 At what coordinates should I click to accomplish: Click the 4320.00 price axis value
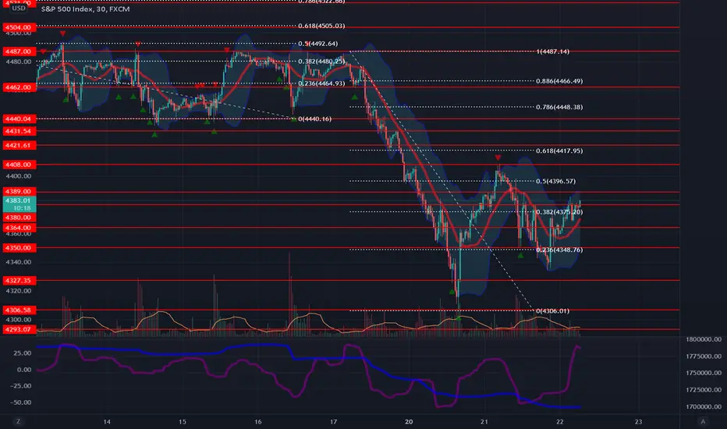coord(19,291)
